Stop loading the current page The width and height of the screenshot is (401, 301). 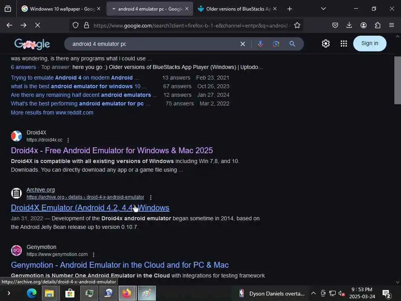37,25
